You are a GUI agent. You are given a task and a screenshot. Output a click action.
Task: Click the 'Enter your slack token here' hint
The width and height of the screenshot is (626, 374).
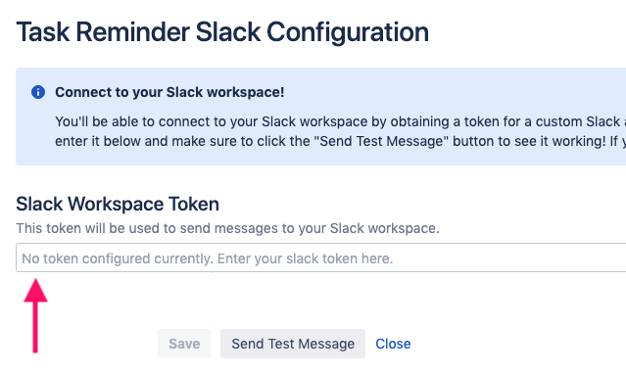coord(305,258)
